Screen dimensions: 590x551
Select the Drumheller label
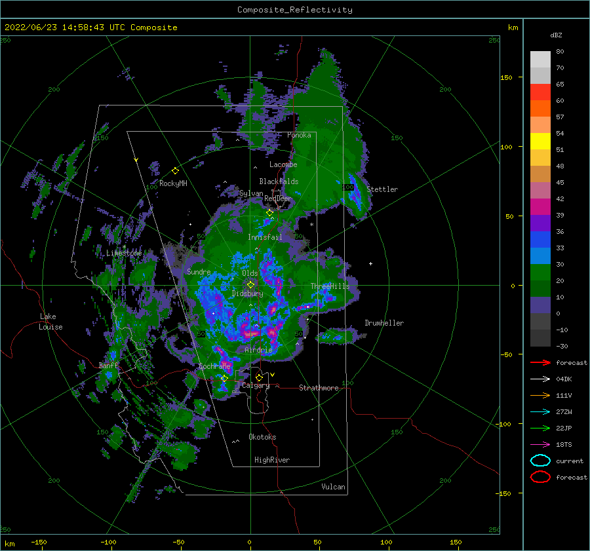(384, 323)
